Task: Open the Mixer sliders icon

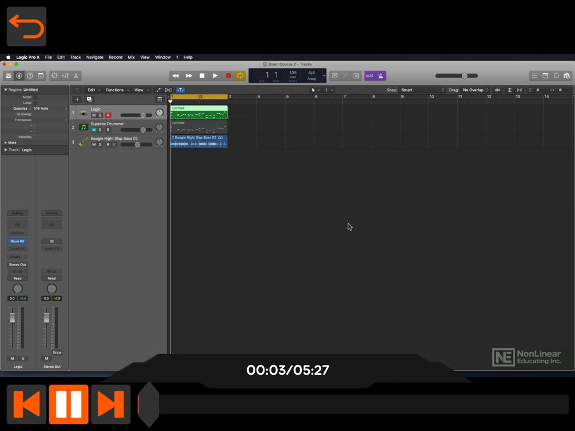Action: (66, 76)
